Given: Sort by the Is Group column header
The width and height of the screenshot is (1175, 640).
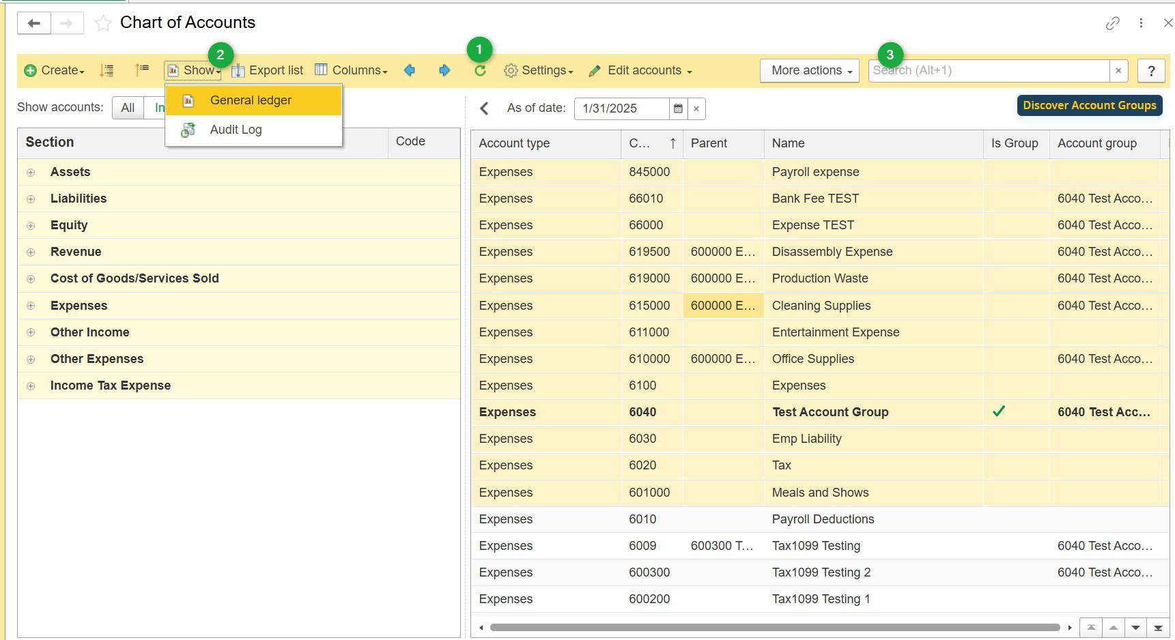Looking at the screenshot, I should pyautogui.click(x=1017, y=143).
